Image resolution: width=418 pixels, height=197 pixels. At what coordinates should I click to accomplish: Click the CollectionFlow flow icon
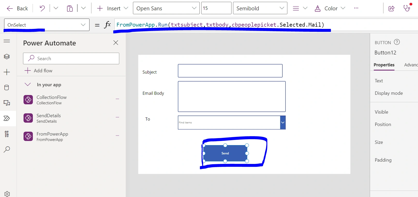[x=28, y=100]
